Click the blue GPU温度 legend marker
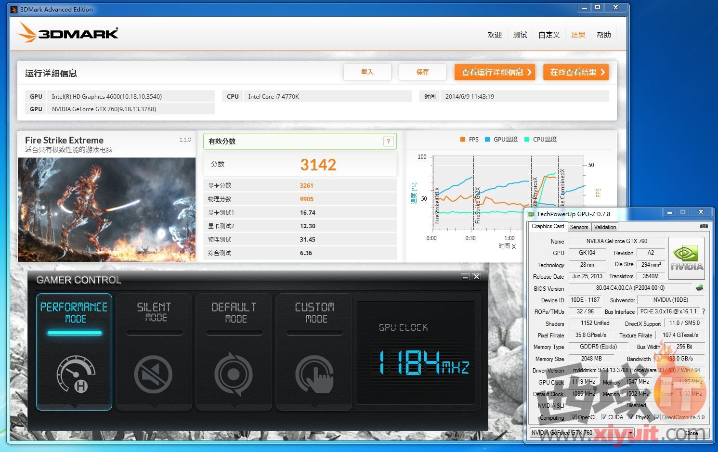The image size is (718, 452). [x=487, y=140]
